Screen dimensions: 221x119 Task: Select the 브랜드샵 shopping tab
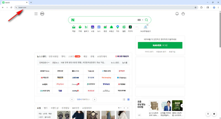tap(54, 108)
